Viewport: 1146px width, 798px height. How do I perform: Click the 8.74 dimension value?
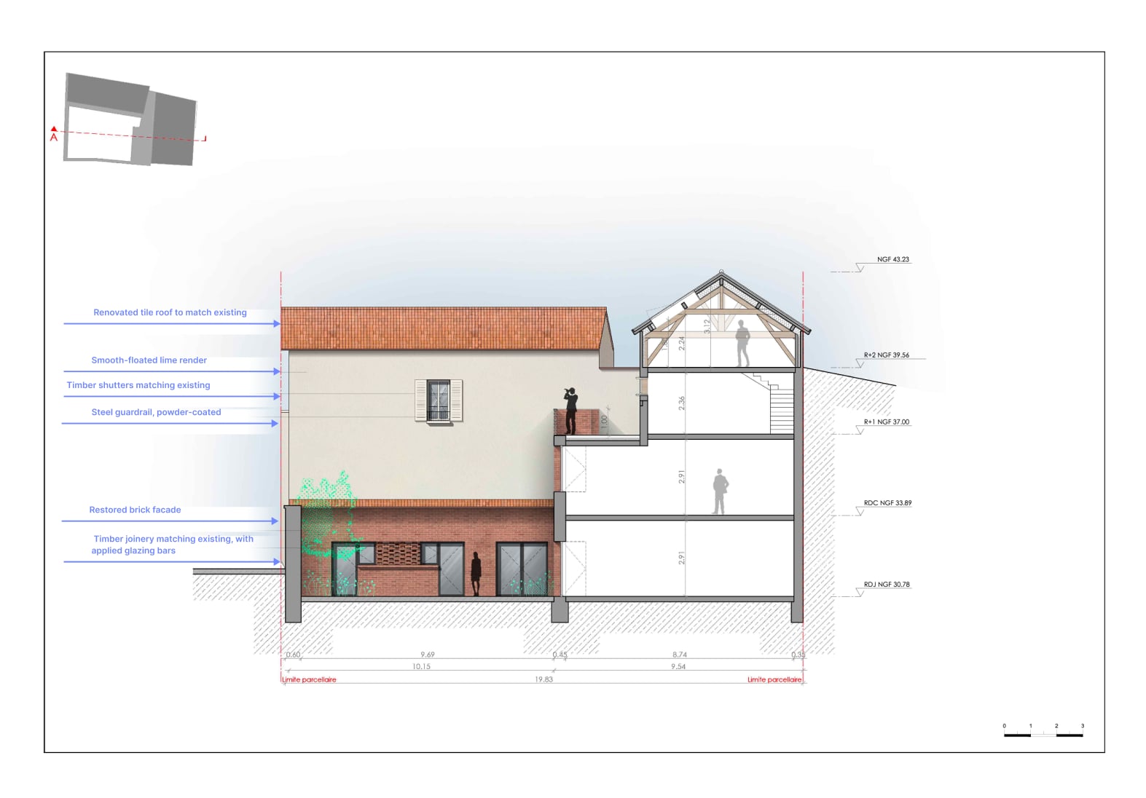click(x=680, y=655)
